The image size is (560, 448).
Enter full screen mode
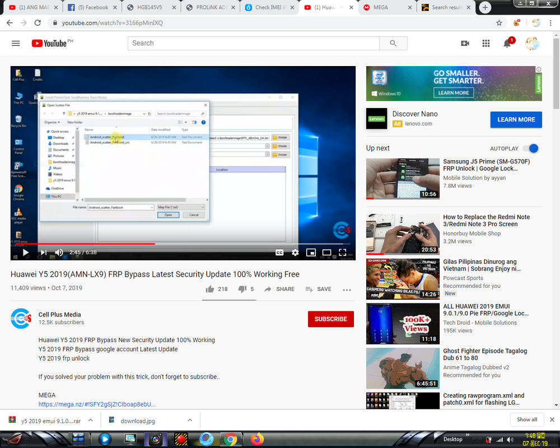click(x=343, y=252)
